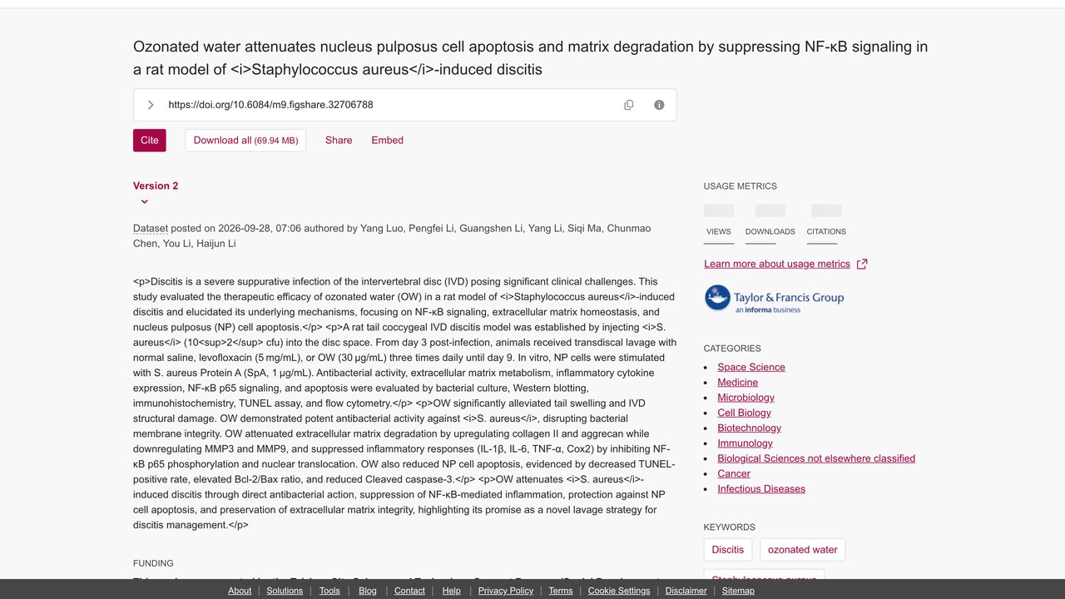
Task: Open the Medicine category
Action: pos(738,382)
